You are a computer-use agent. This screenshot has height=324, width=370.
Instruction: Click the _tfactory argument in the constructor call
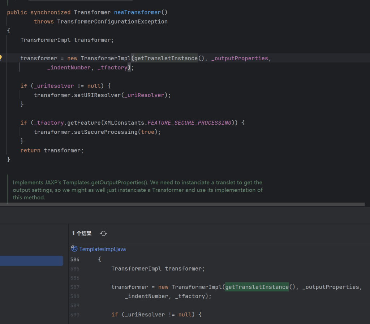[x=112, y=68]
